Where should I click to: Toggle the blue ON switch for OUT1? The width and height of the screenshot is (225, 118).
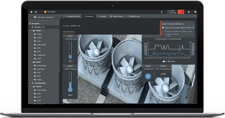coord(148,76)
